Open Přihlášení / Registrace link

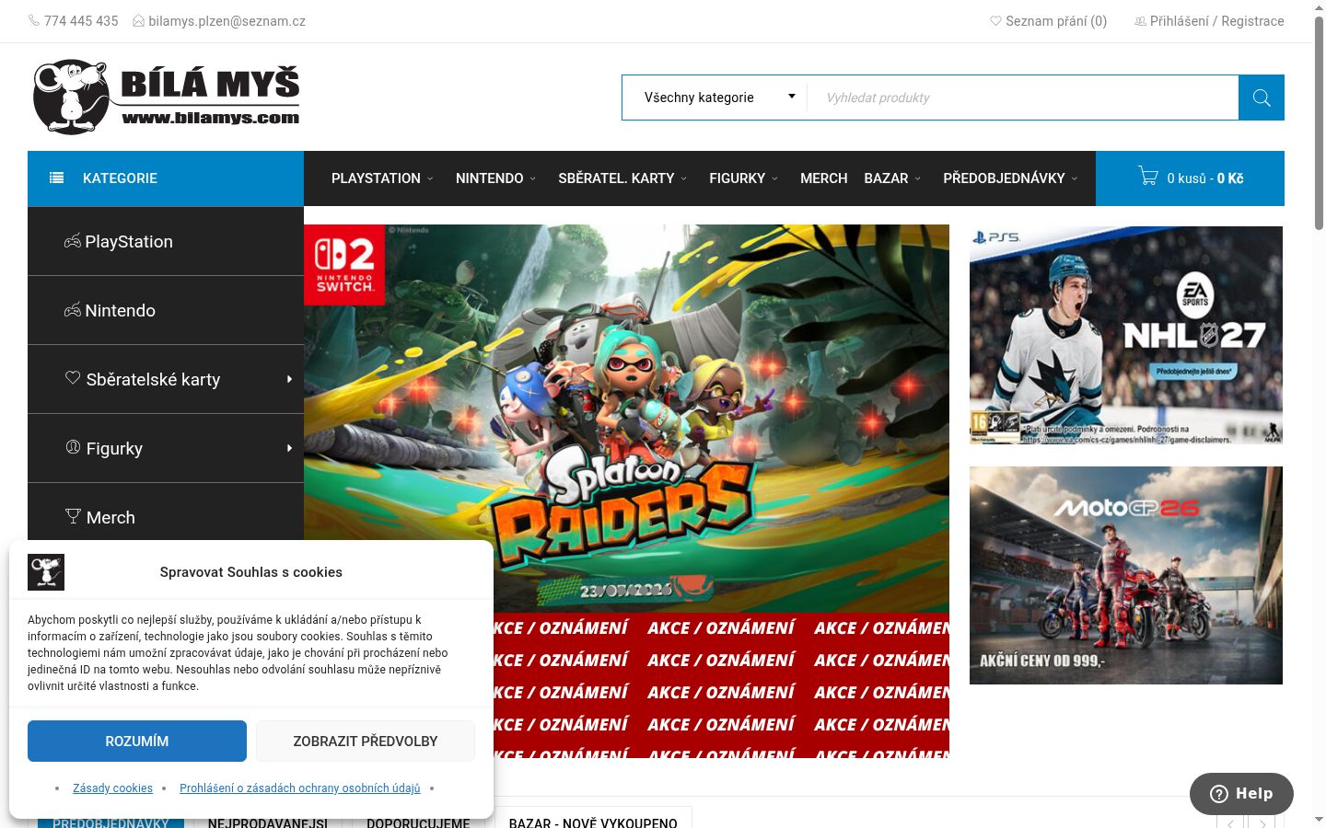point(1216,21)
